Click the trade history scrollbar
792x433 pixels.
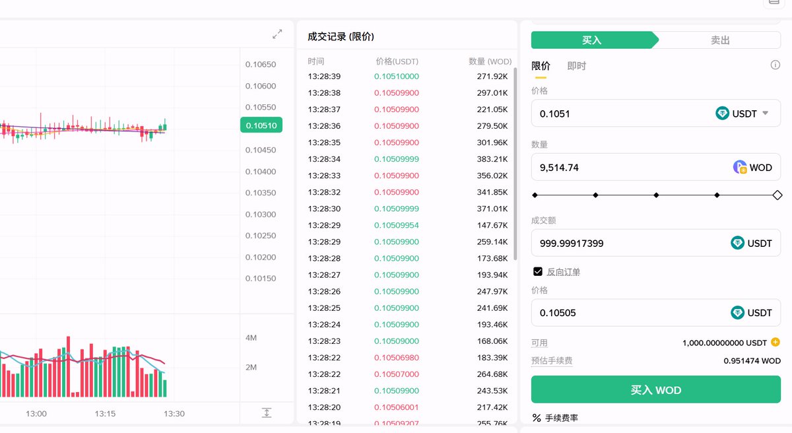point(515,163)
